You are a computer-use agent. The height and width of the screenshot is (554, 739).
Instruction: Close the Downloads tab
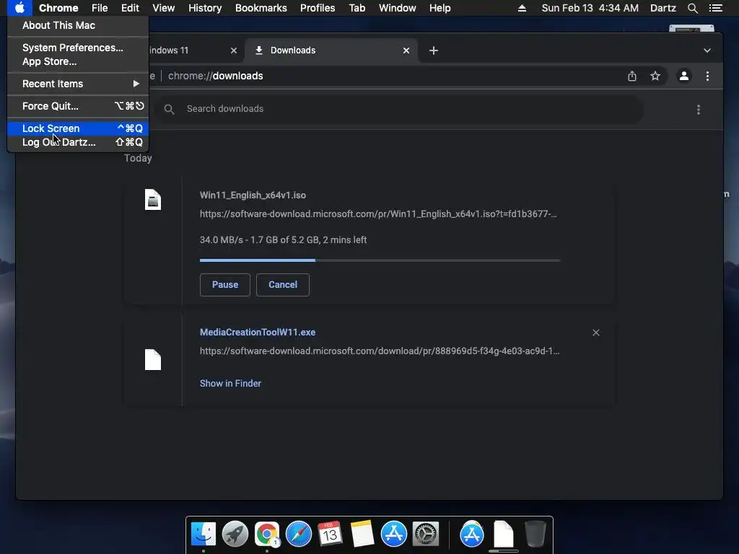[x=406, y=50]
